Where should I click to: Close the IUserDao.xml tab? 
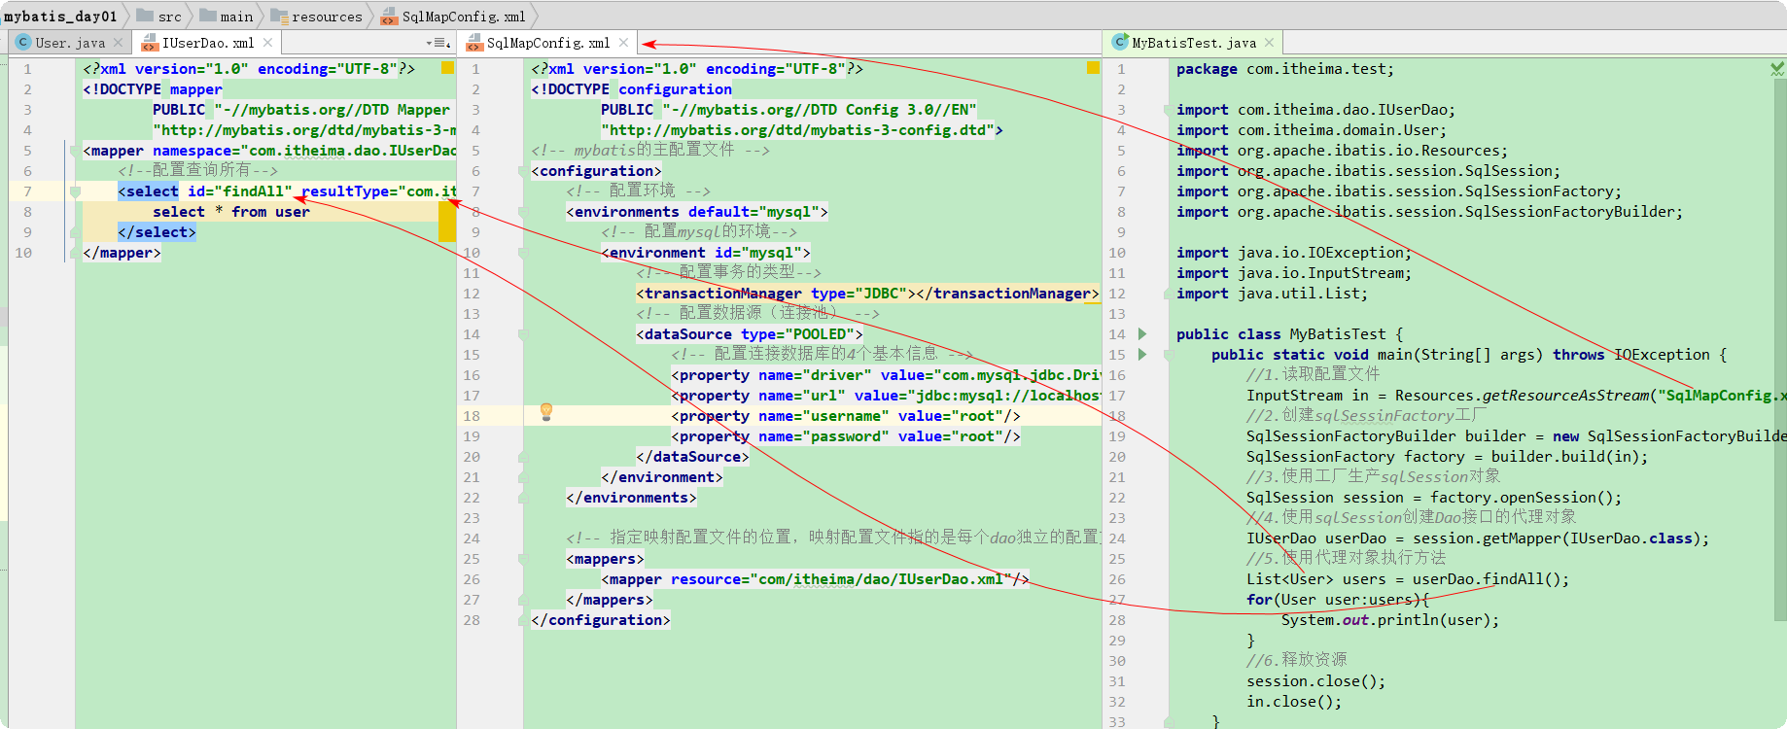(267, 43)
